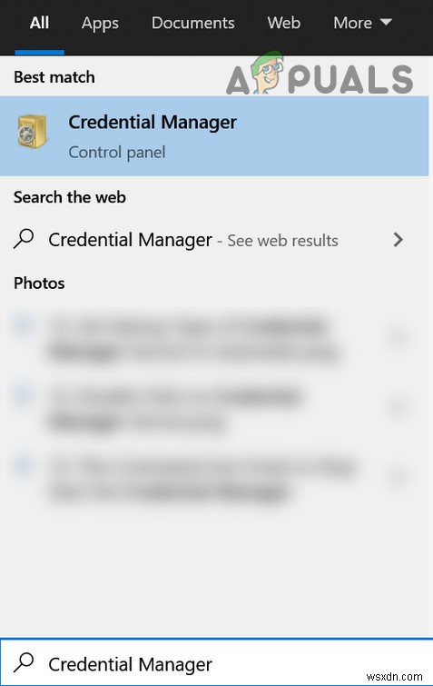Screen dimensions: 433x686
Task: Switch to the Documents tab
Action: click(192, 23)
